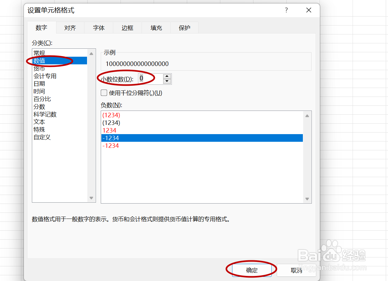The image size is (388, 281).
Task: Select 数值 category
Action: tap(60, 61)
